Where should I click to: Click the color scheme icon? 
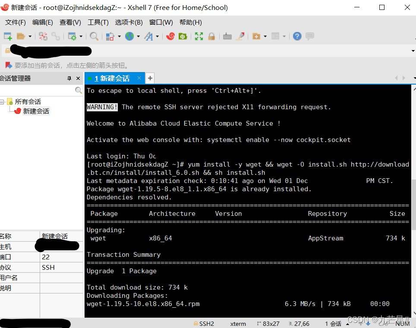pyautogui.click(x=110, y=36)
